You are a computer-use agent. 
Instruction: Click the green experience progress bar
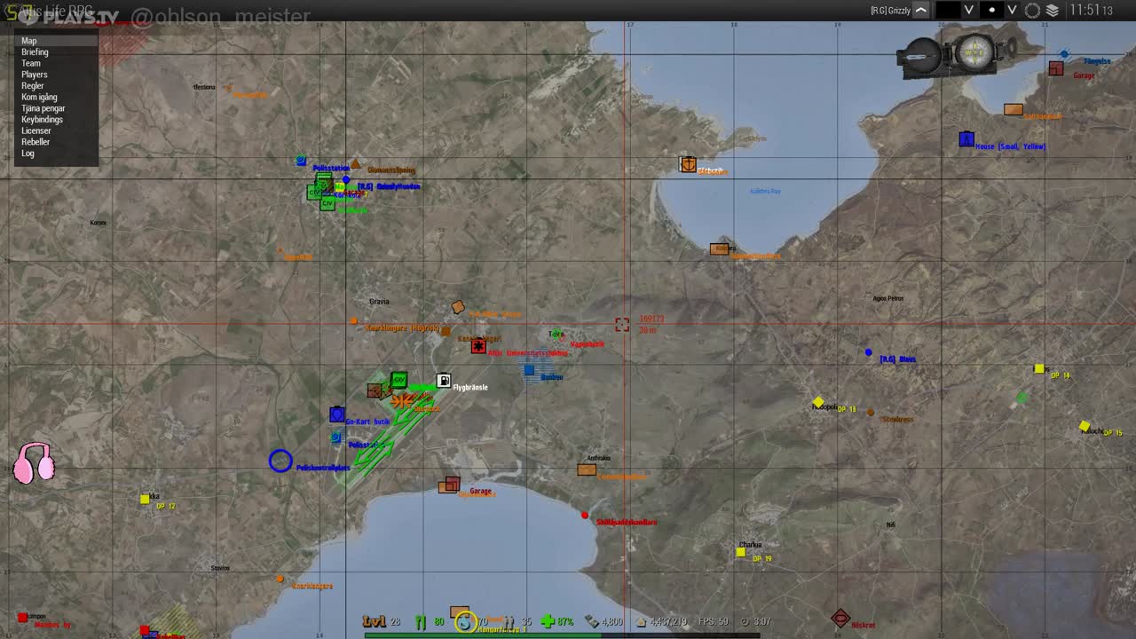(483, 635)
